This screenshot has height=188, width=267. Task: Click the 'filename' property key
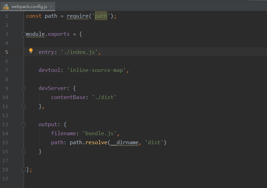pyautogui.click(x=64, y=133)
